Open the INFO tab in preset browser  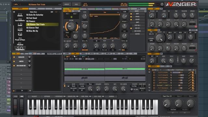pyautogui.click(x=37, y=9)
